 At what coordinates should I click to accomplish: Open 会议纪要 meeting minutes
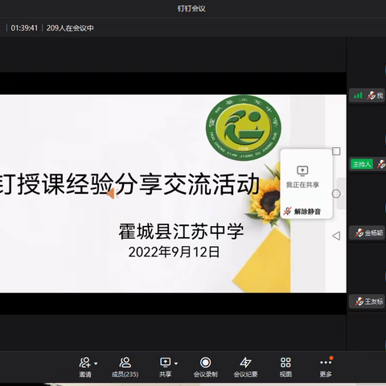(245, 367)
